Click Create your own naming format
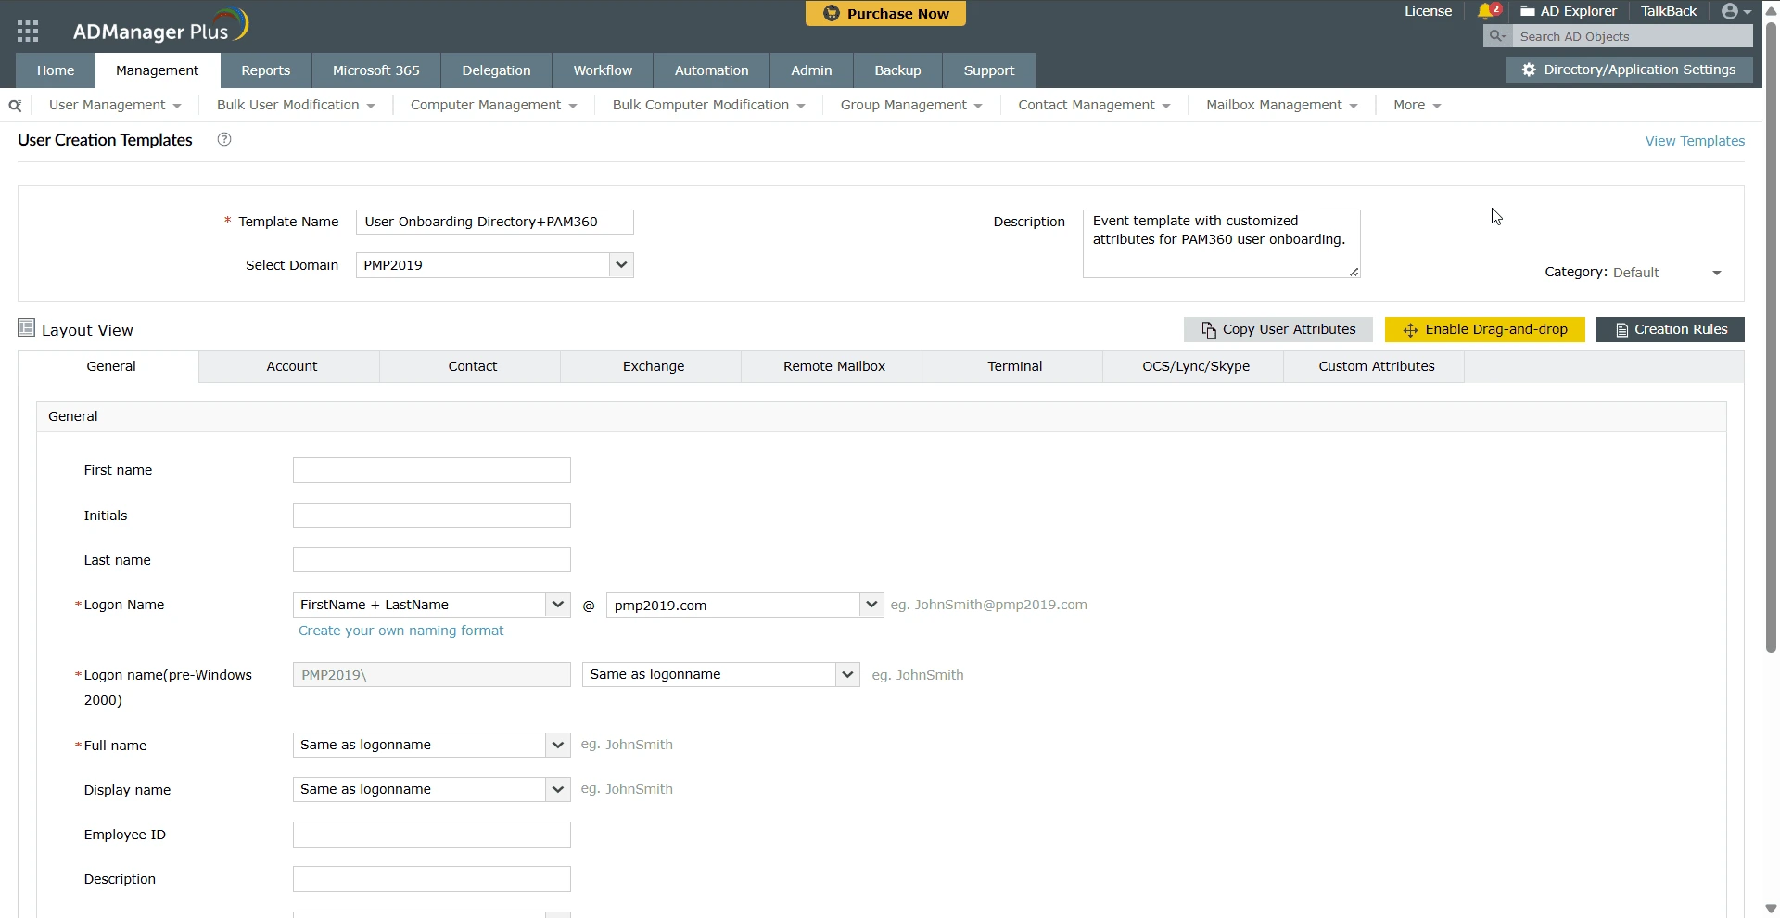 pos(400,630)
